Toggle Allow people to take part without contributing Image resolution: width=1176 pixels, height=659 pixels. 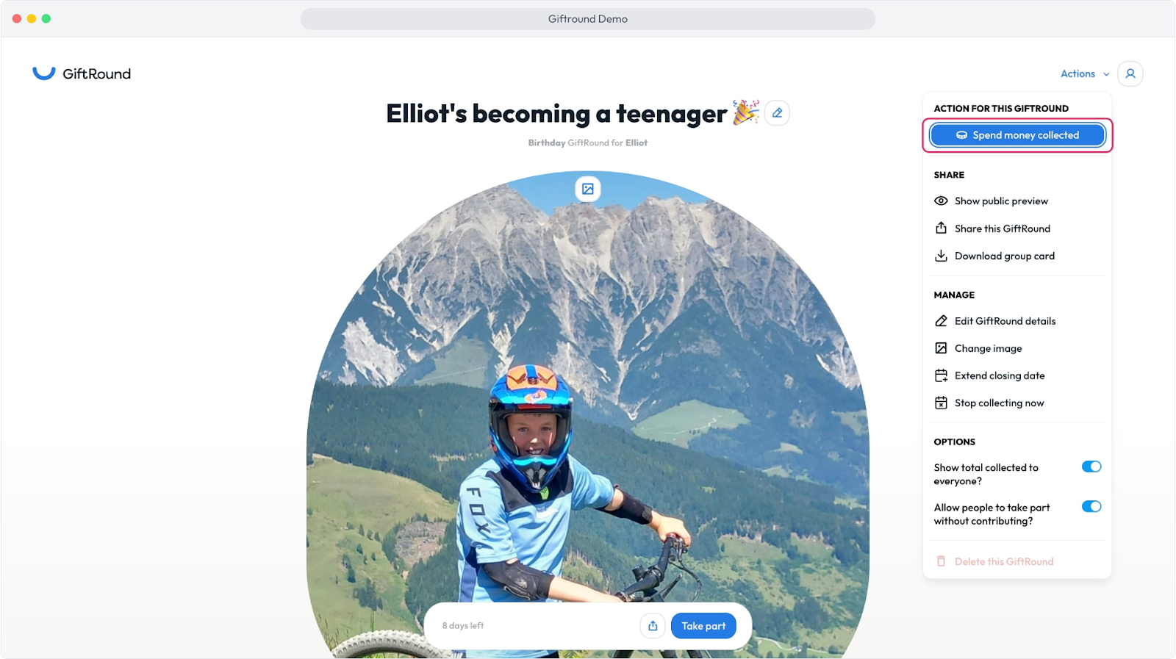click(x=1091, y=506)
